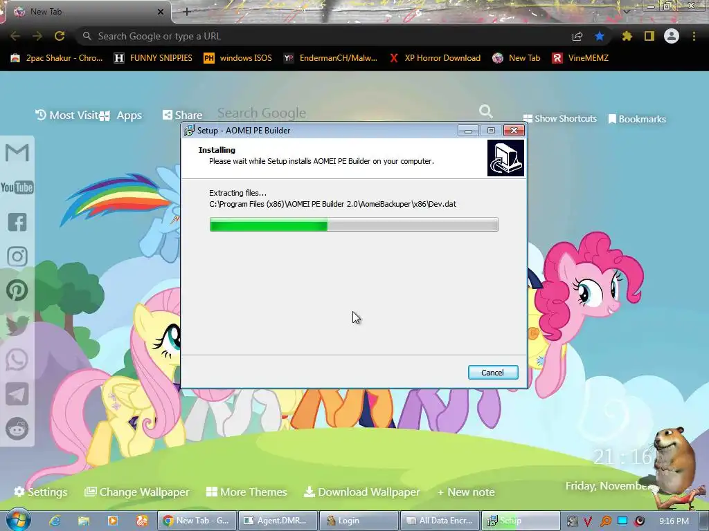The height and width of the screenshot is (531, 709).
Task: Open the Apps menu on the new tab page
Action: point(121,115)
